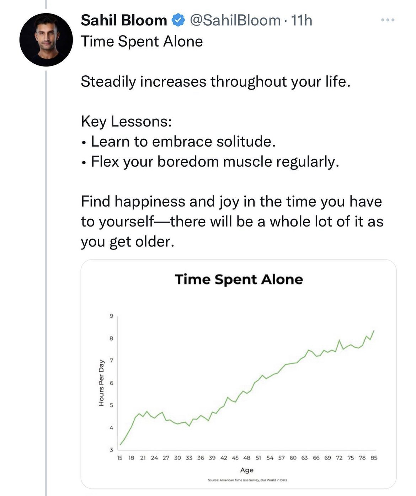Open the @SahilBloom handle link
Image resolution: width=416 pixels, height=496 pixels.
coord(235,21)
